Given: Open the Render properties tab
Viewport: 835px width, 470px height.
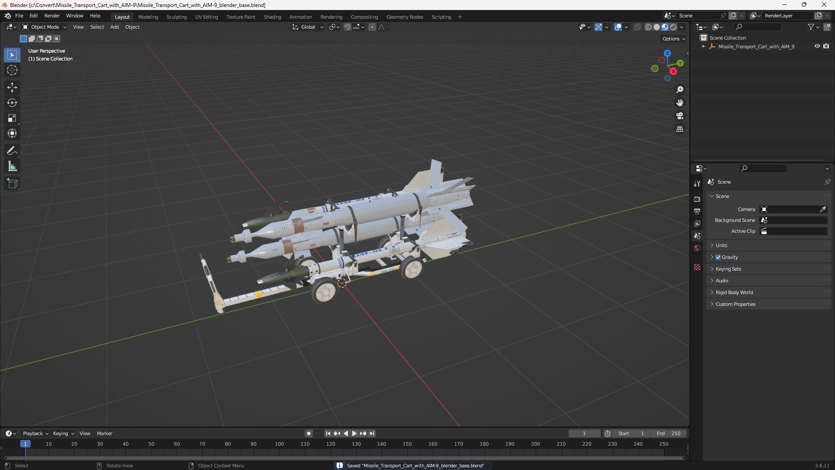Looking at the screenshot, I should pyautogui.click(x=697, y=199).
